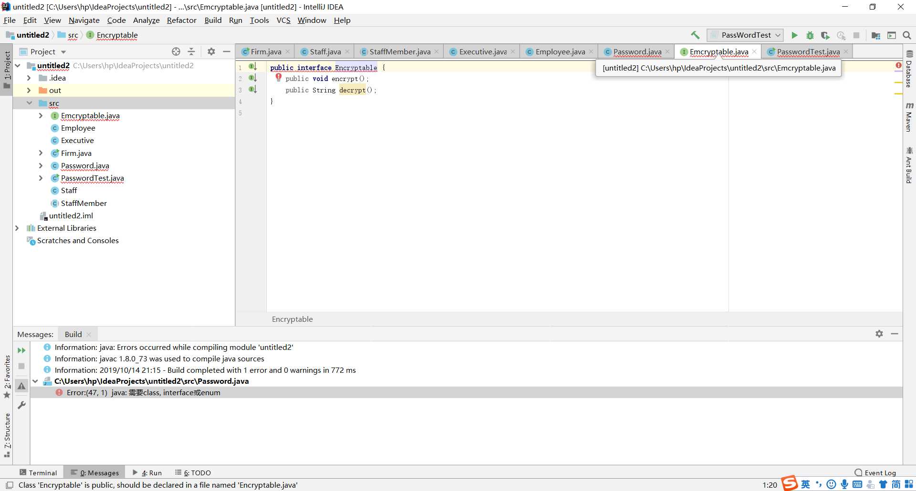
Task: Click the Build Project hammer icon
Action: tap(695, 35)
